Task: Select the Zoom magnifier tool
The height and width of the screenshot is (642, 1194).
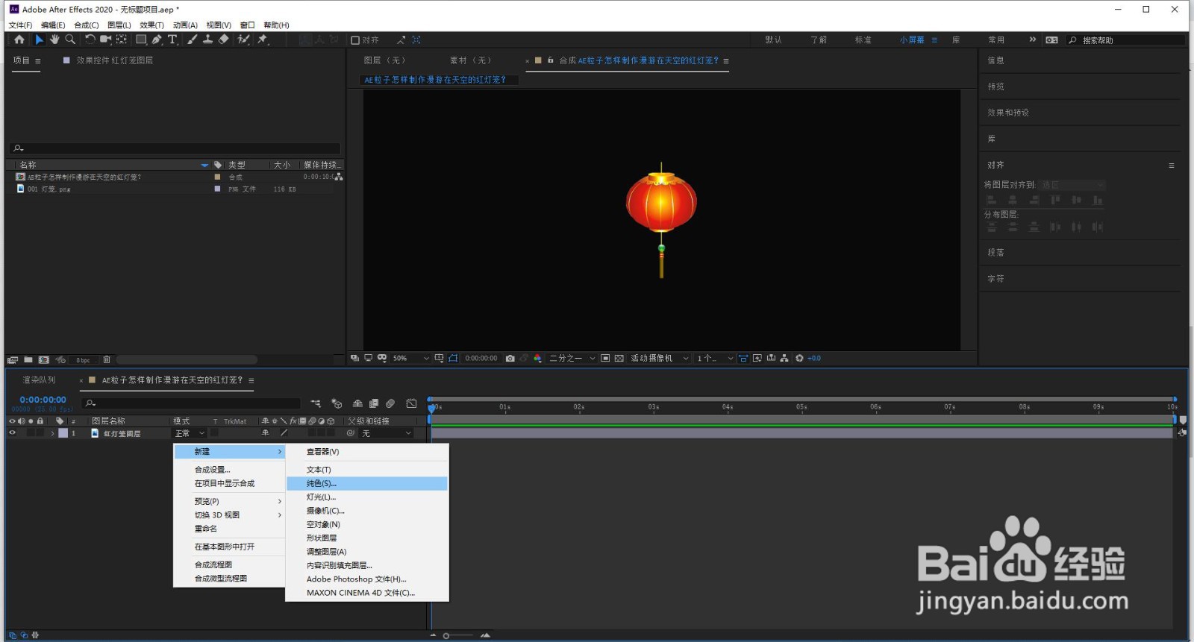Action: 70,40
